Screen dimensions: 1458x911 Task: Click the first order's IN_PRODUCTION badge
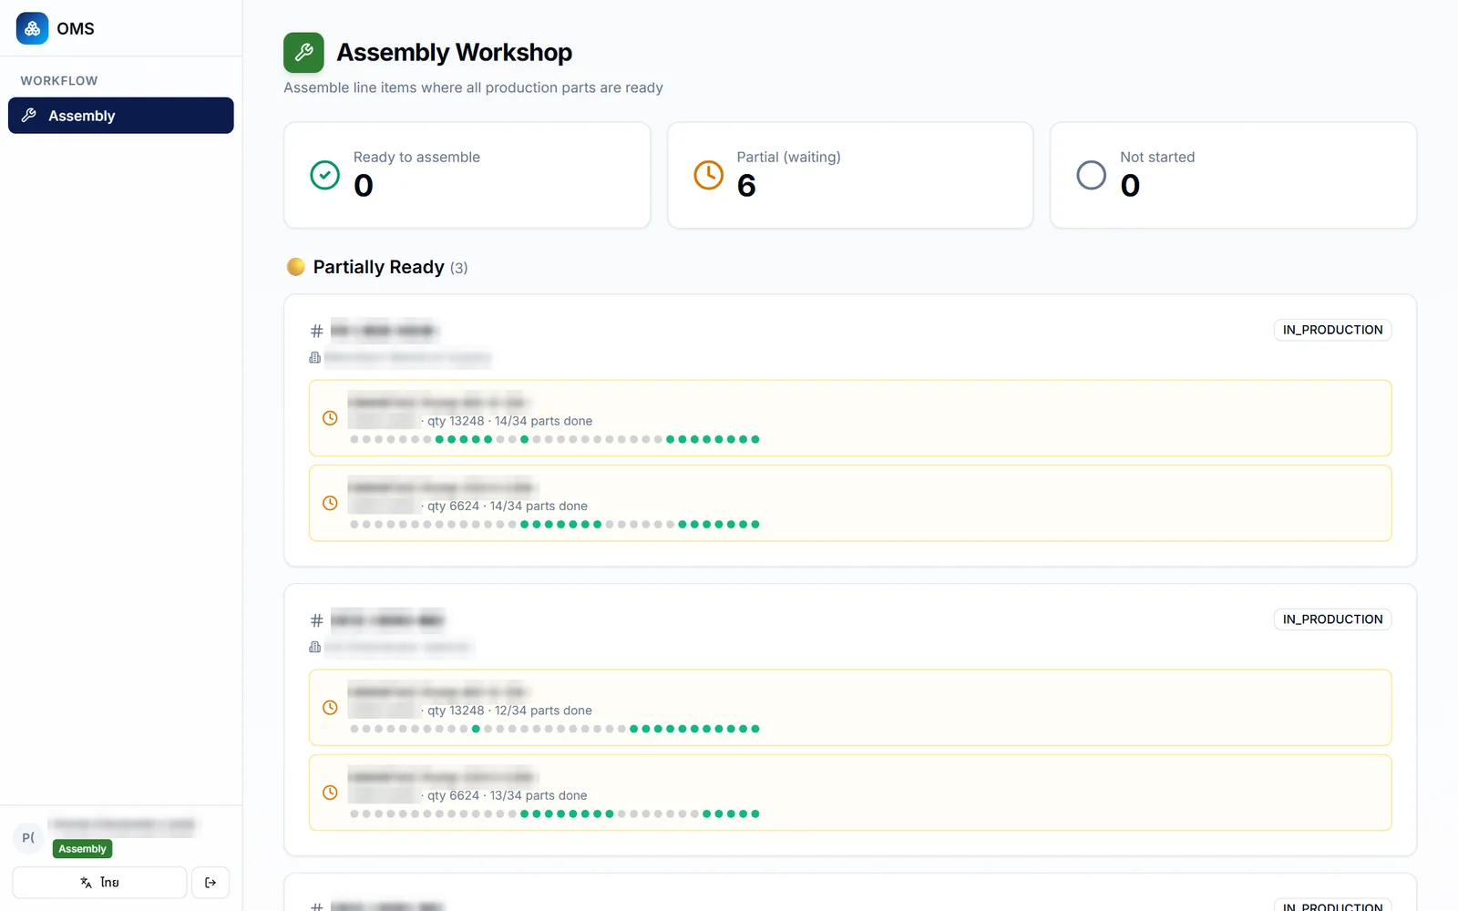coord(1332,330)
